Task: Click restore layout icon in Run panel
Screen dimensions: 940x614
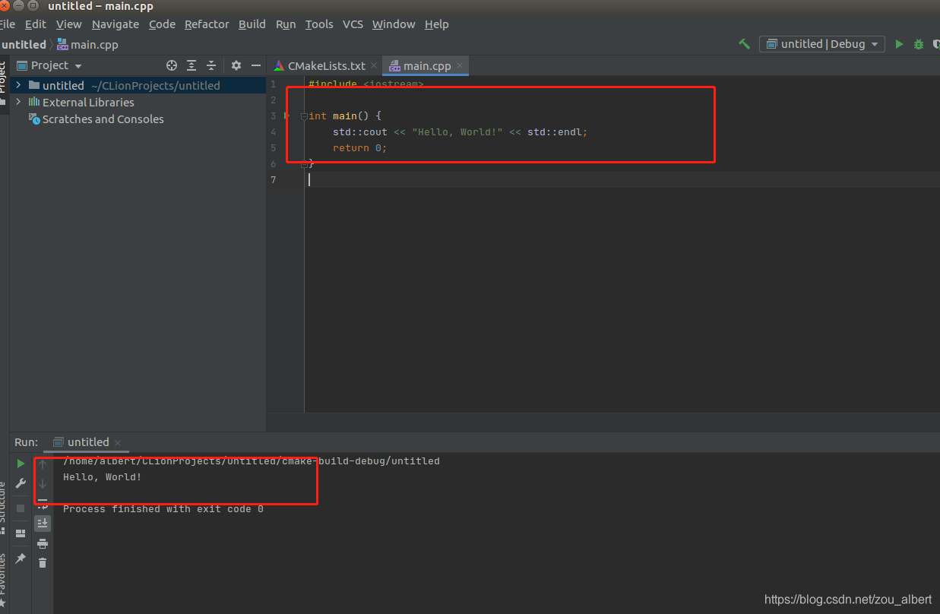Action: click(21, 533)
